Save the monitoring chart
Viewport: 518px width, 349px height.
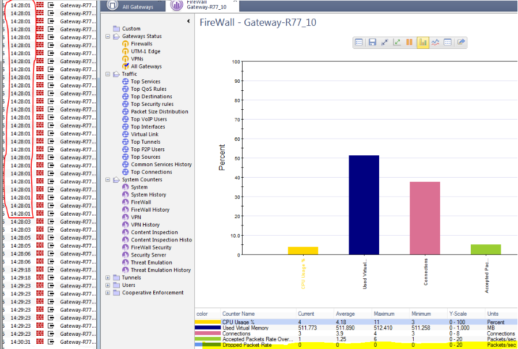pyautogui.click(x=372, y=42)
